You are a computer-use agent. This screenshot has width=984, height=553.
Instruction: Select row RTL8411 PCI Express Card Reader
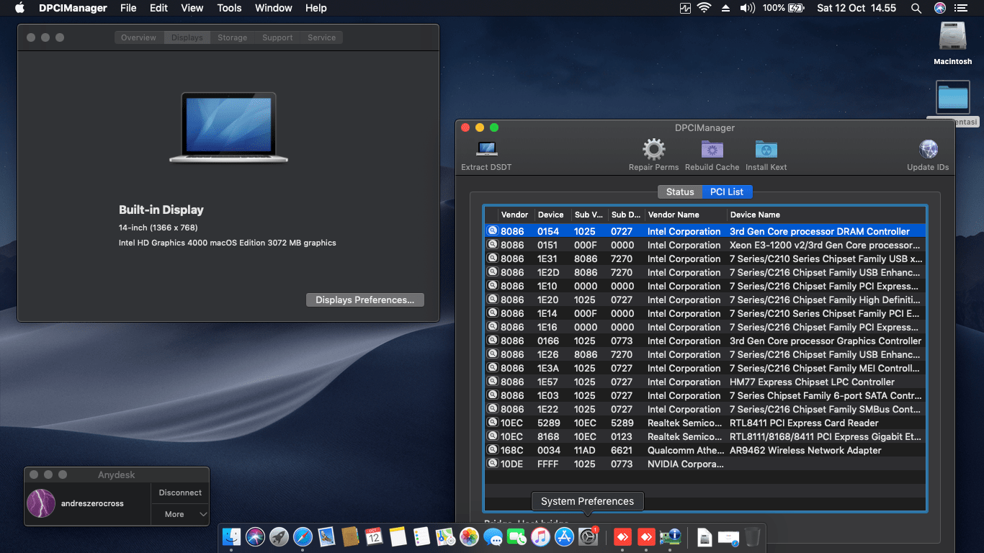click(705, 423)
